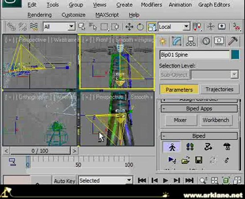Toggle the Keyboard Shortcut Override icon
Image resolution: width=245 pixels, height=199 pixels.
pos(222,27)
